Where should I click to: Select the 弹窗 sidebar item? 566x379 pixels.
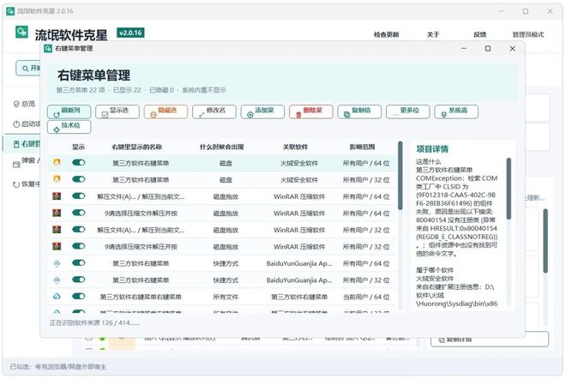(27, 162)
